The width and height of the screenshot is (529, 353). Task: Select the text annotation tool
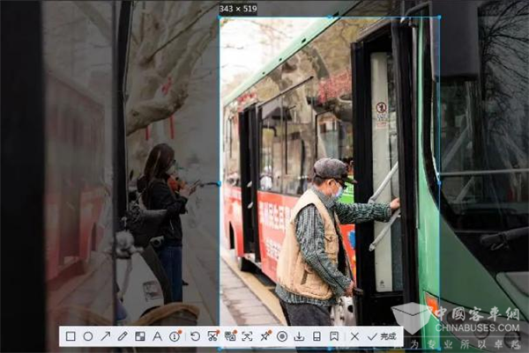pos(158,336)
